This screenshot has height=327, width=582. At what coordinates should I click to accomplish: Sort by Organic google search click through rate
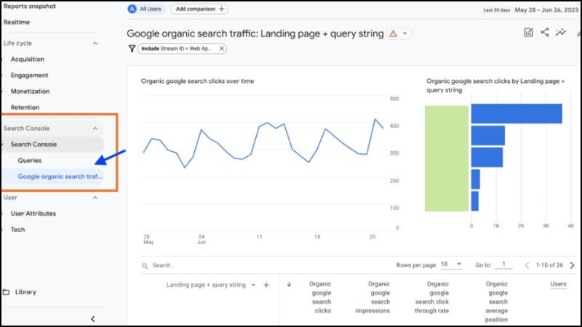click(x=431, y=297)
